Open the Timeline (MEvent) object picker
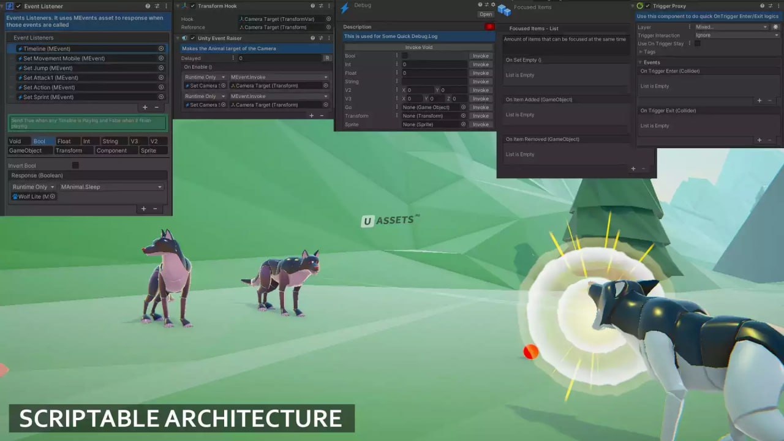This screenshot has height=441, width=784. [x=160, y=48]
